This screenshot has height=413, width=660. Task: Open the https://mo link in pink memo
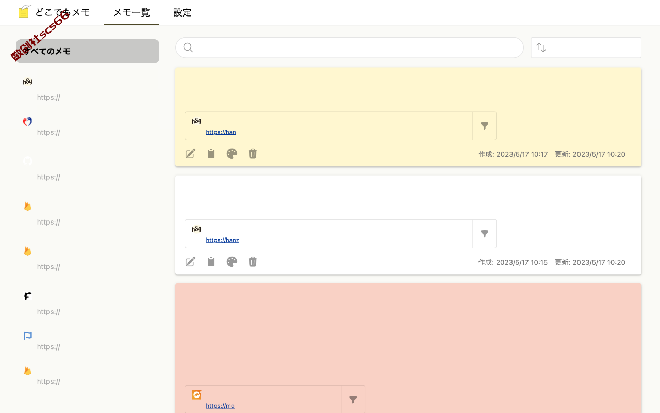tap(220, 406)
